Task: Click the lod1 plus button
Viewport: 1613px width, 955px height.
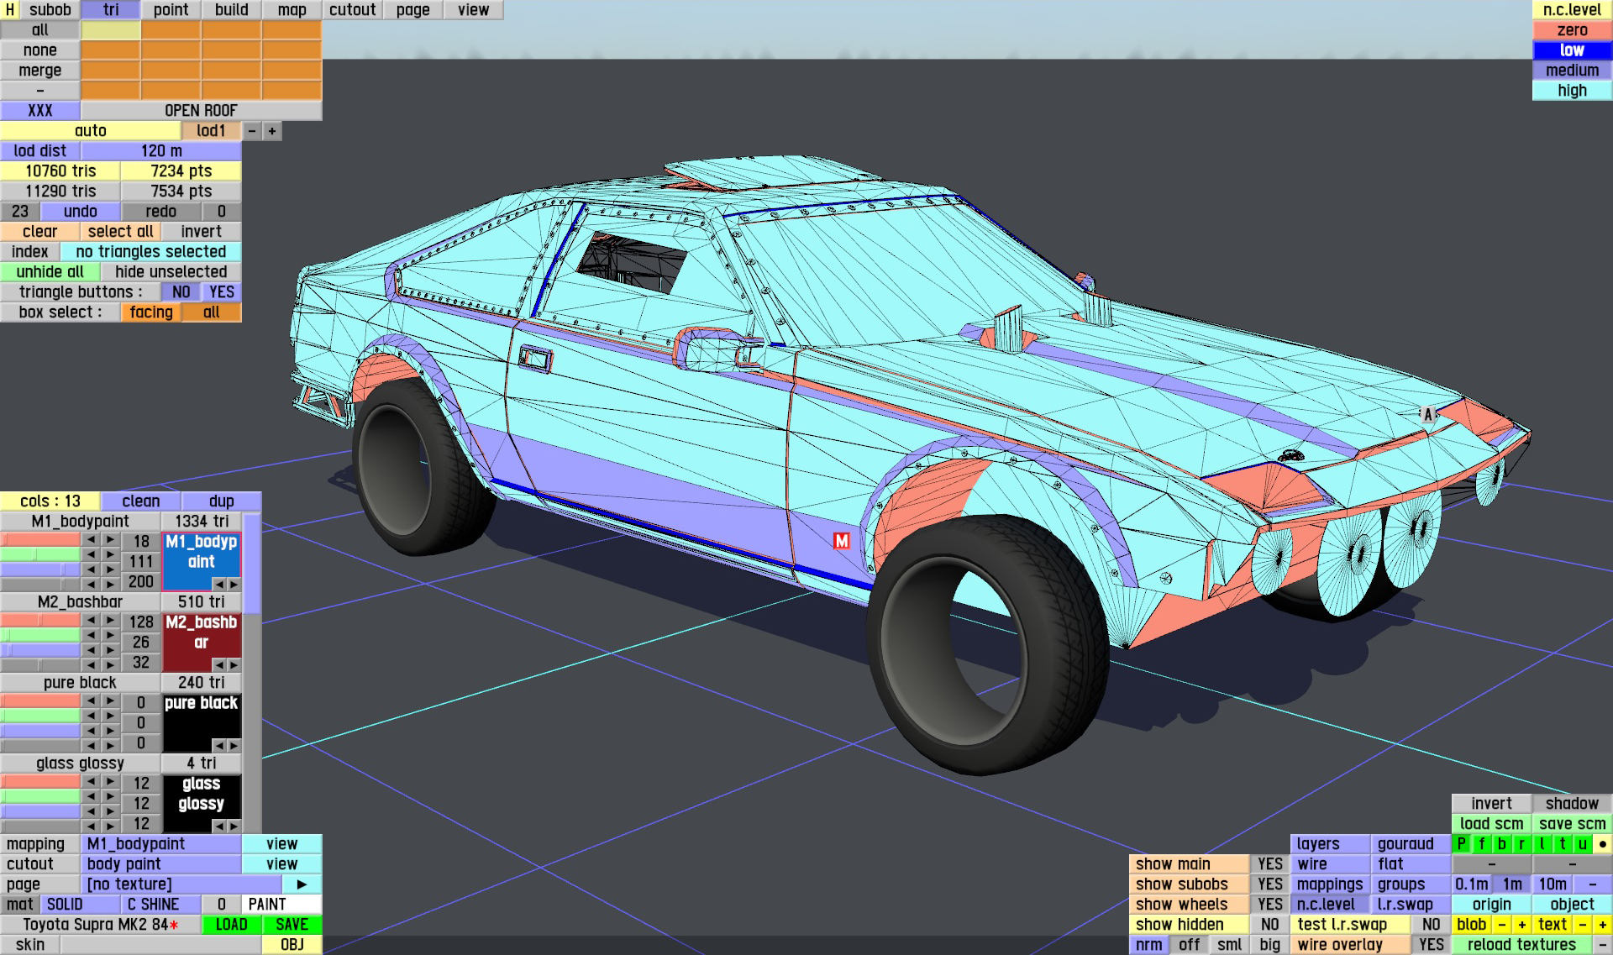Action: click(x=272, y=131)
